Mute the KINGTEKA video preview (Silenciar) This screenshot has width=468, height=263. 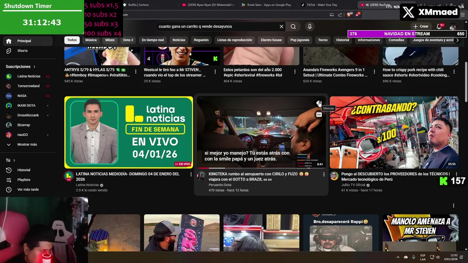[319, 103]
